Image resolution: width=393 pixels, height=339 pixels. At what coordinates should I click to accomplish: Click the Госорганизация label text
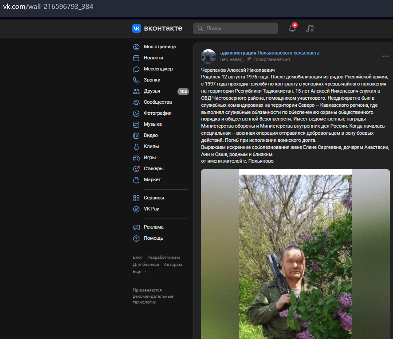(271, 59)
